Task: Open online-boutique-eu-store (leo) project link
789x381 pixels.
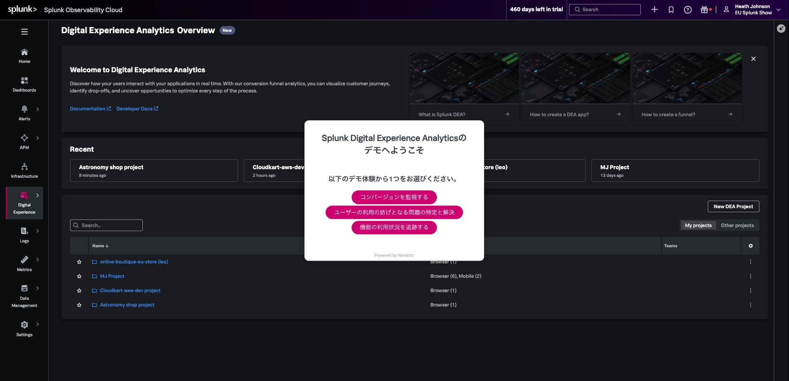Action: point(134,262)
